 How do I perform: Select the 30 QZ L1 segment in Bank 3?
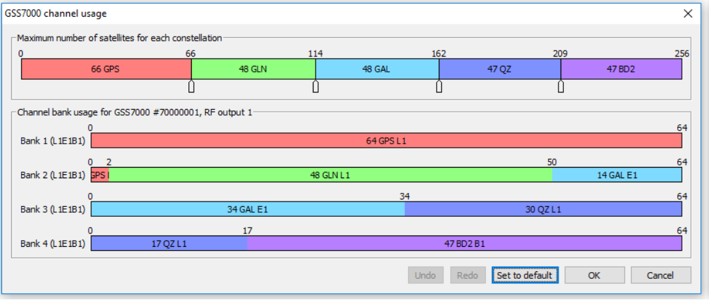pos(543,209)
